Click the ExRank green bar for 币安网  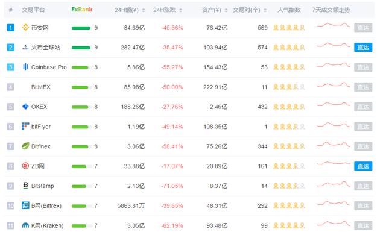[81, 28]
